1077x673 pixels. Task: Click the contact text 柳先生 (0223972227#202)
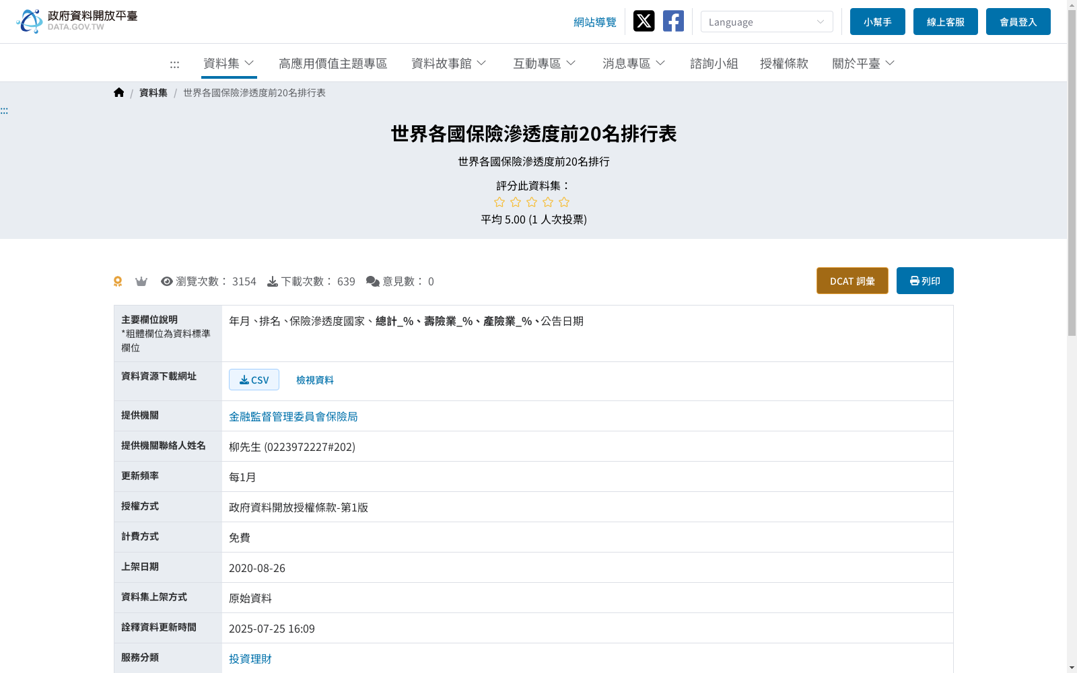point(292,447)
